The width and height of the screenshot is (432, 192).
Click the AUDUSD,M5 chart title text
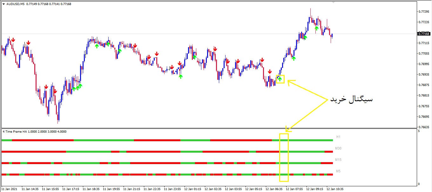coord(16,4)
